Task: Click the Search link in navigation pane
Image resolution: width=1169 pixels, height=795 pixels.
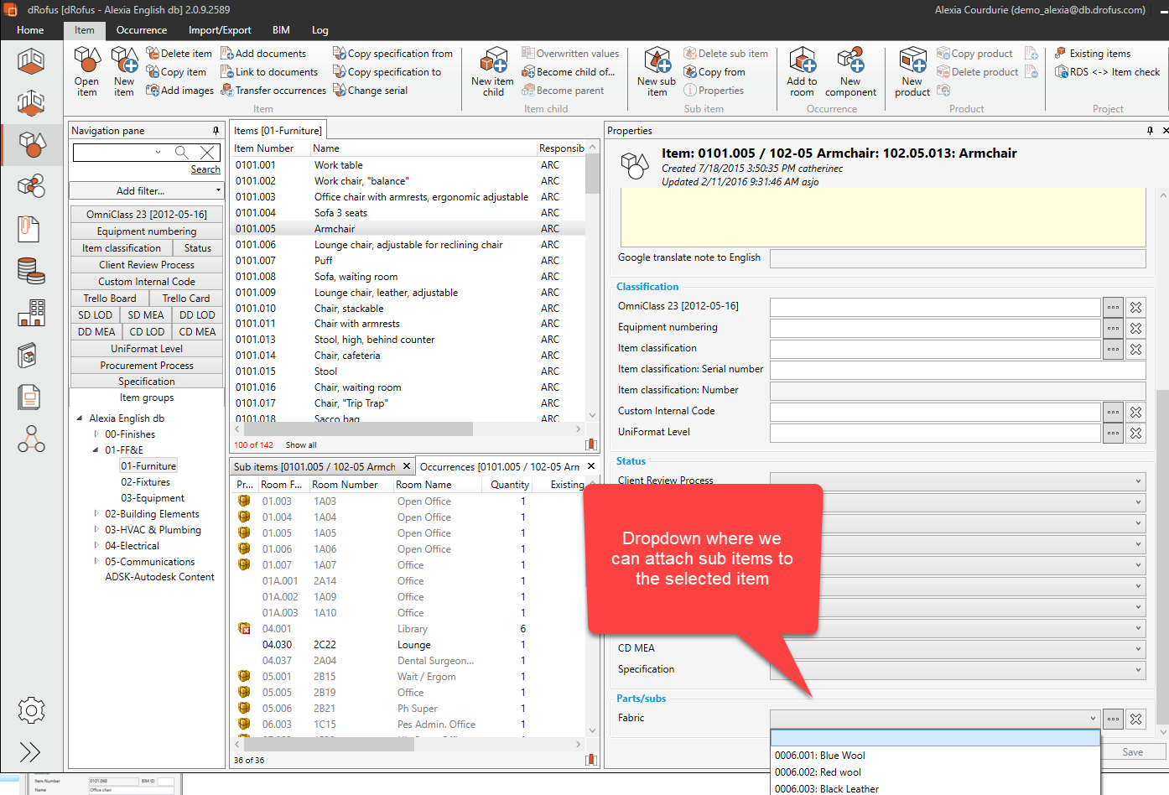Action: pos(205,169)
